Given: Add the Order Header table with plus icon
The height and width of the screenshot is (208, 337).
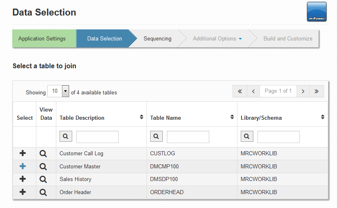Looking at the screenshot, I should point(22,192).
